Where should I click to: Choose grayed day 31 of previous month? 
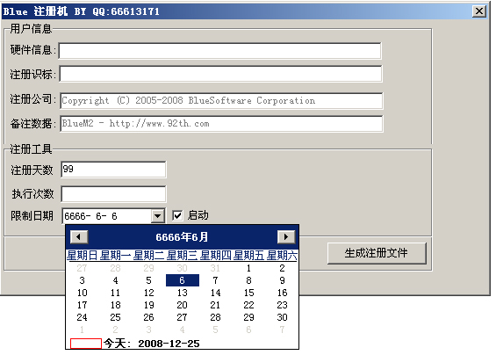[215, 268]
